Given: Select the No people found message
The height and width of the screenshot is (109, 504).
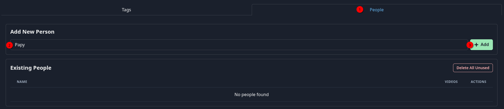Looking at the screenshot, I should point(251,94).
